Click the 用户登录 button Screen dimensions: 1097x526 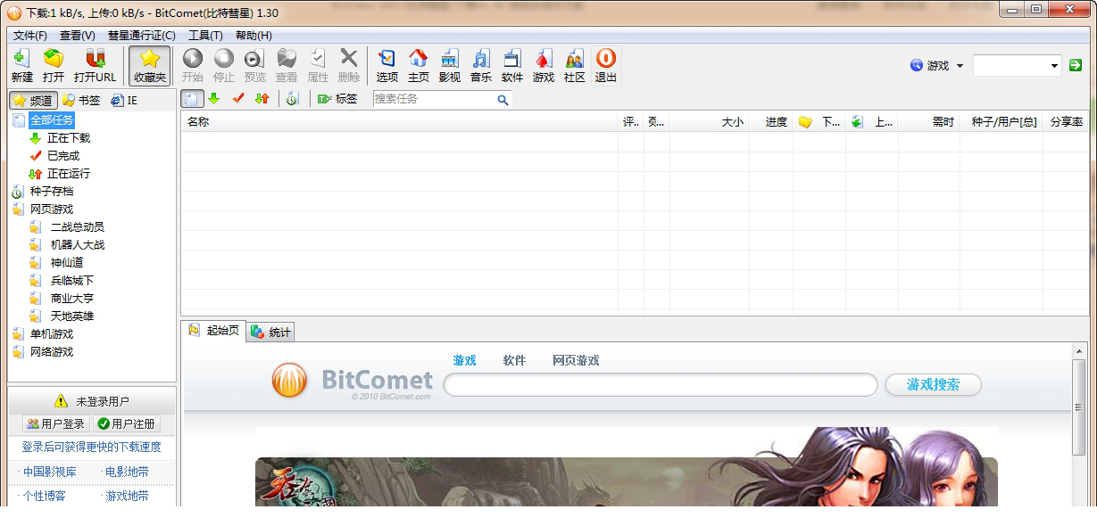click(x=55, y=424)
